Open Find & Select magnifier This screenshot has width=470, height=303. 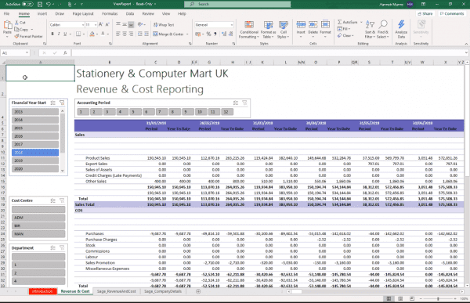(x=383, y=30)
